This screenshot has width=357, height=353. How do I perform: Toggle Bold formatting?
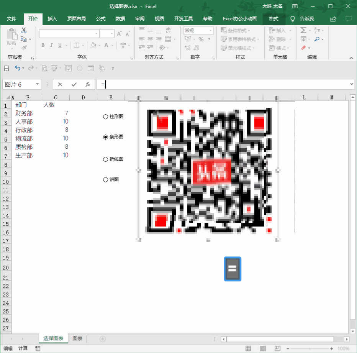tap(43, 45)
